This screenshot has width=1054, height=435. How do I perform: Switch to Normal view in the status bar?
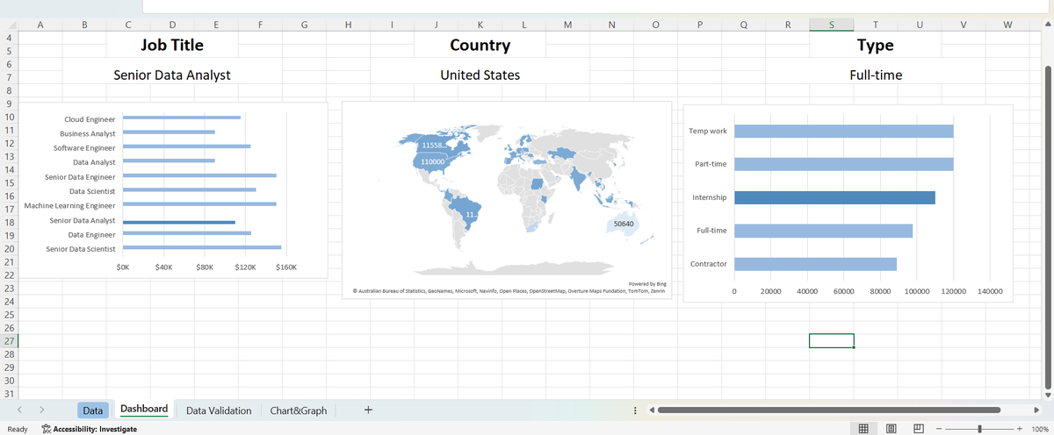coord(863,429)
